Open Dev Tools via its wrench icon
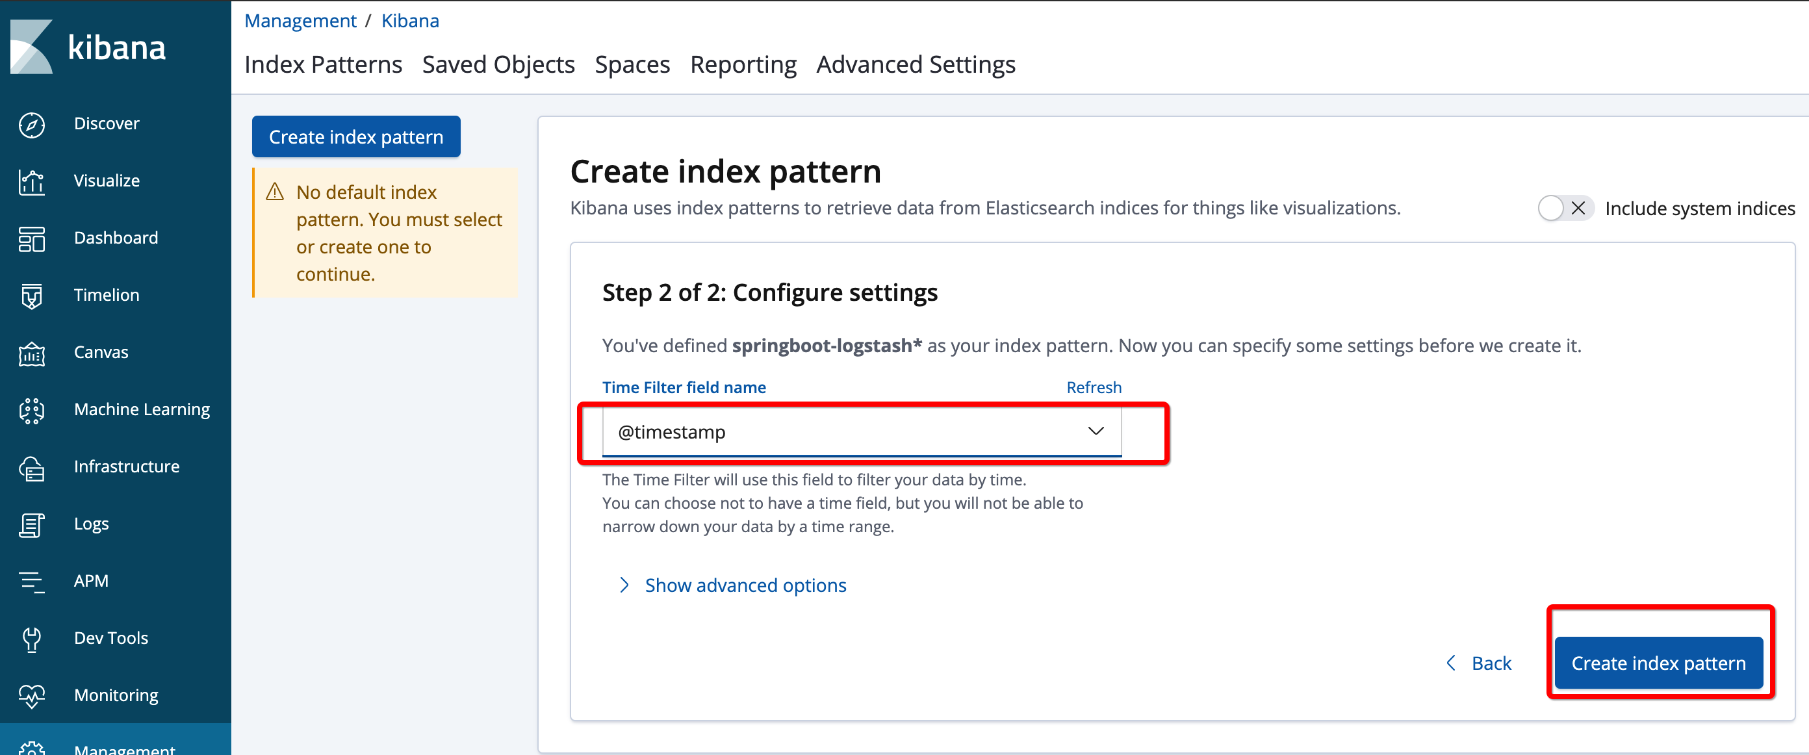The height and width of the screenshot is (755, 1809). pyautogui.click(x=32, y=639)
